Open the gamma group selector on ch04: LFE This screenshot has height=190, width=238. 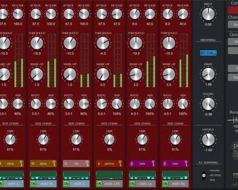coord(109,163)
